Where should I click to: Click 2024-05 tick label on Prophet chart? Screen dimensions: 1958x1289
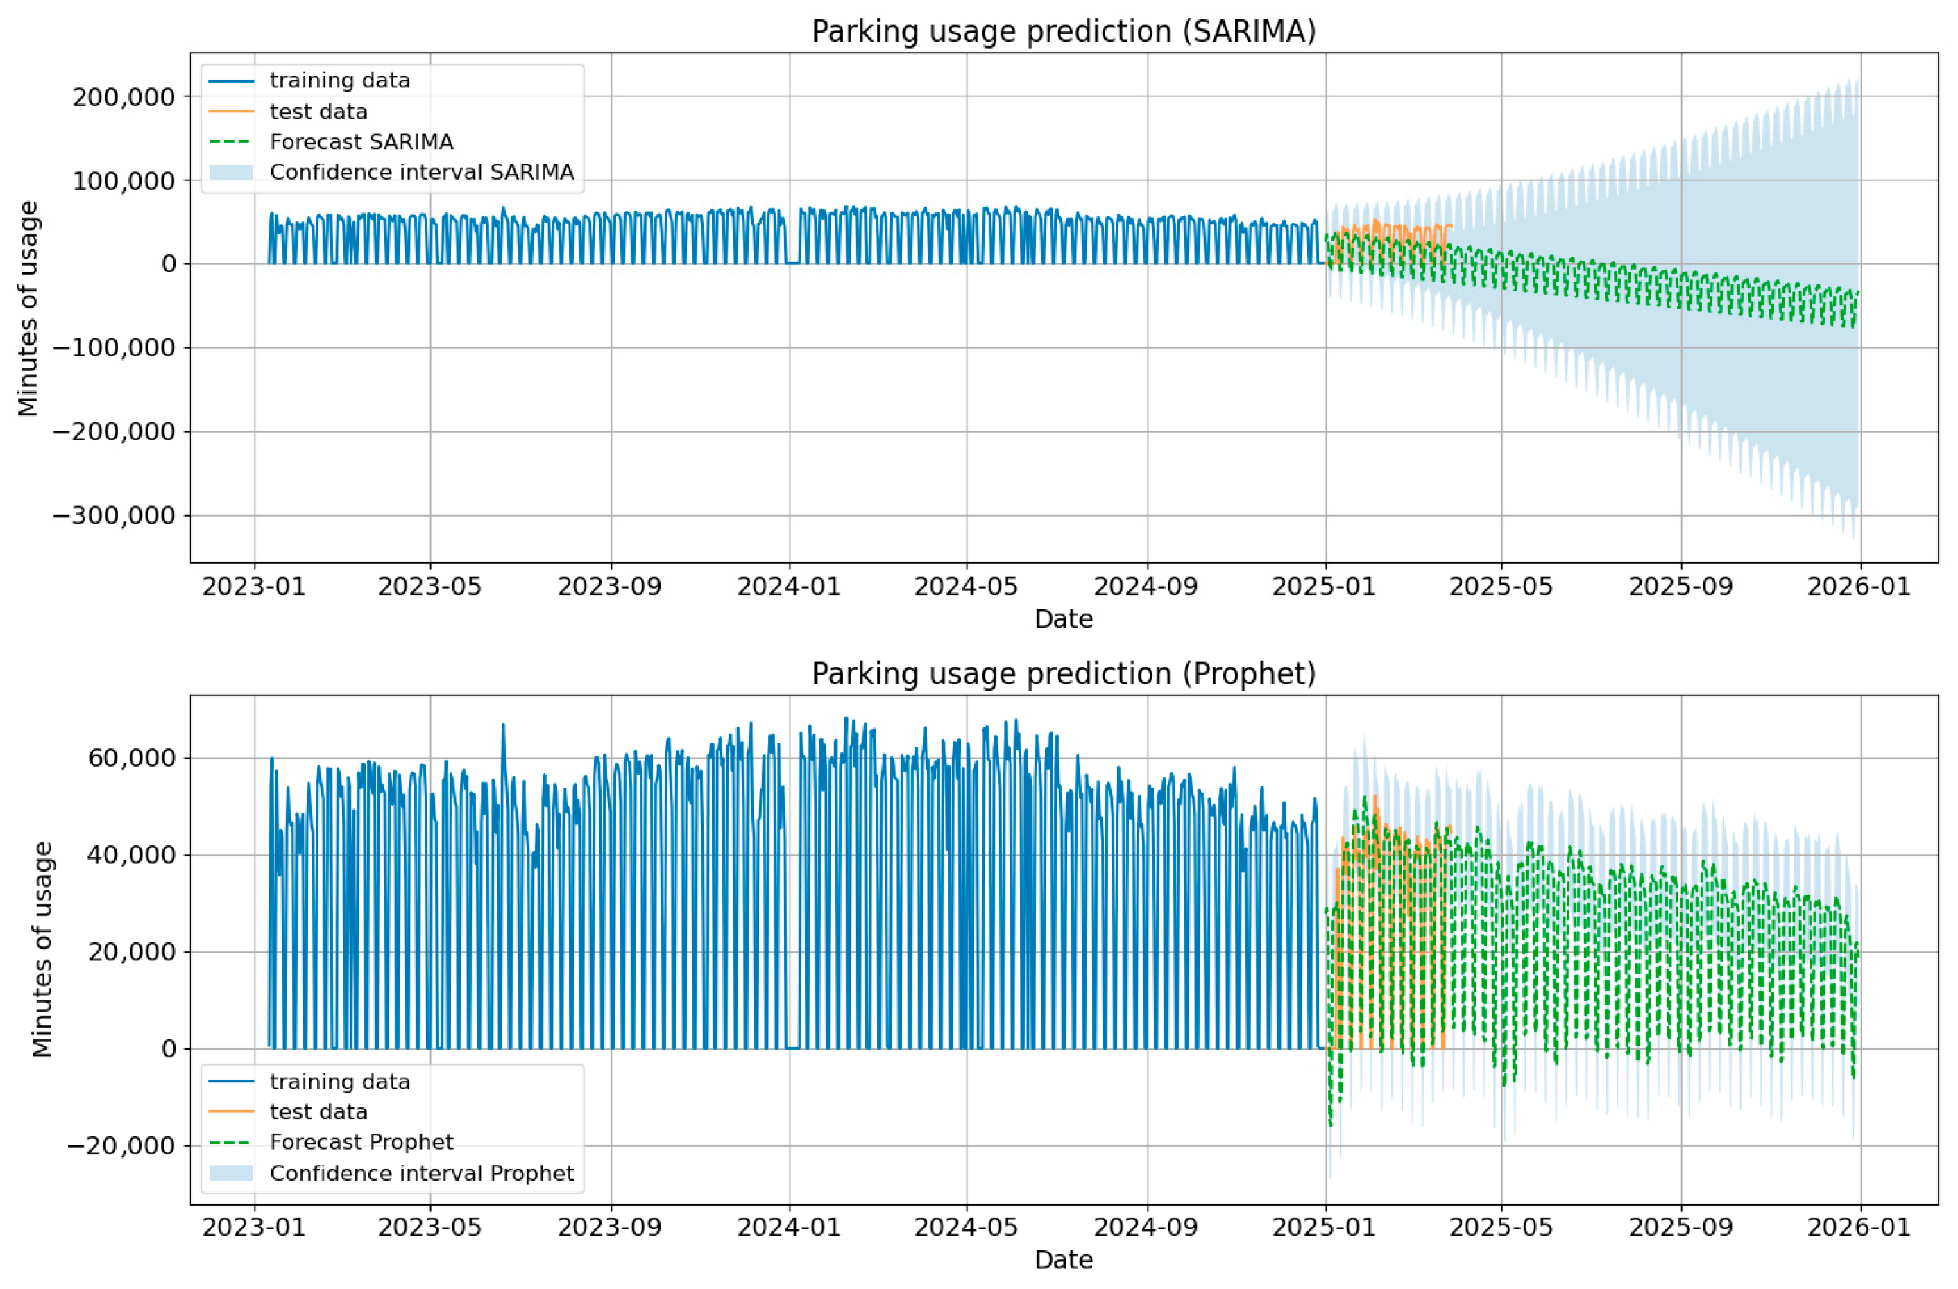pos(965,1227)
